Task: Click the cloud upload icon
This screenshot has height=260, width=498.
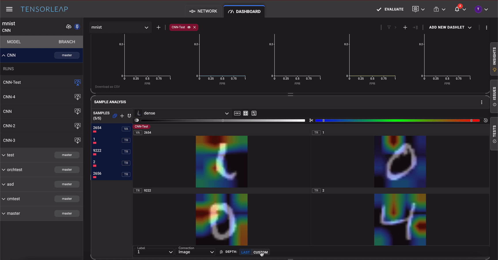Action: (69, 27)
